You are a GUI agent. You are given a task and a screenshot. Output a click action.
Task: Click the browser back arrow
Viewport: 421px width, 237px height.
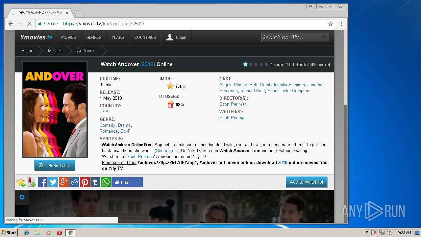coord(11,24)
